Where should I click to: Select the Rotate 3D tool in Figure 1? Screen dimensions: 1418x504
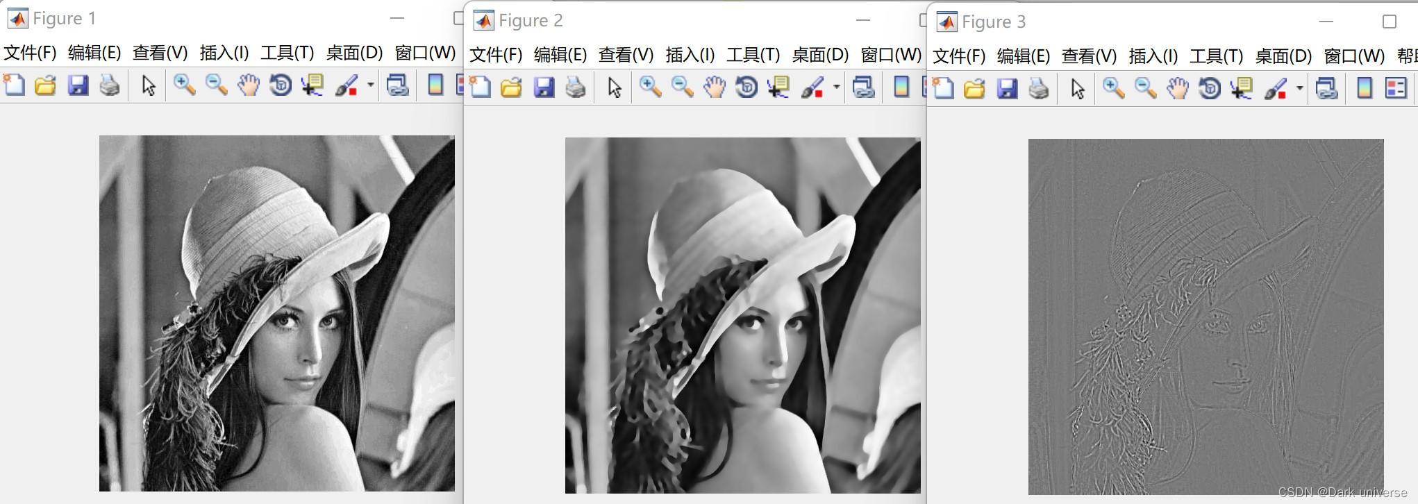[x=280, y=85]
